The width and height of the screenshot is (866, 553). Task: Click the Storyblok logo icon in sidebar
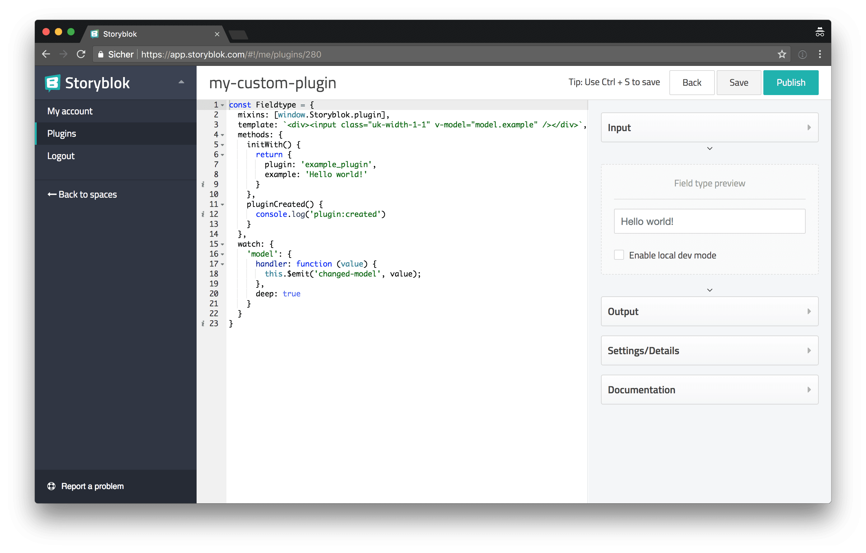coord(53,83)
